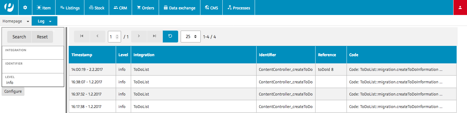Refresh the log table
The height and width of the screenshot is (113, 467).
pos(170,37)
